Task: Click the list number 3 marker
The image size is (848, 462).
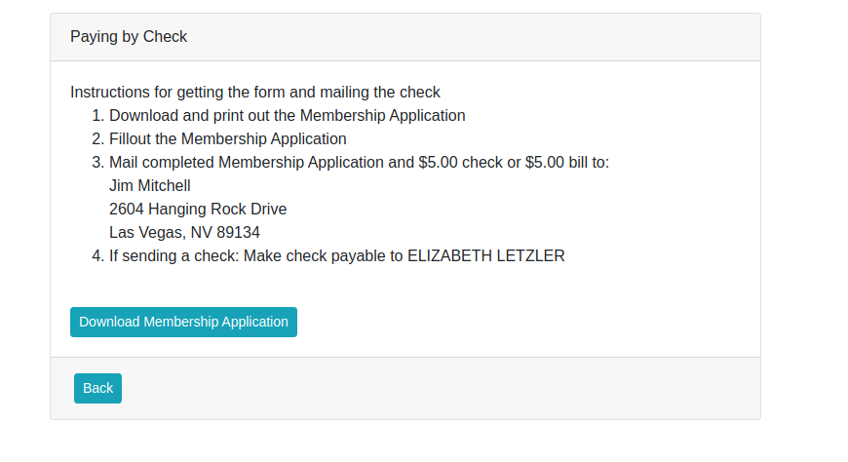Action: point(96,162)
